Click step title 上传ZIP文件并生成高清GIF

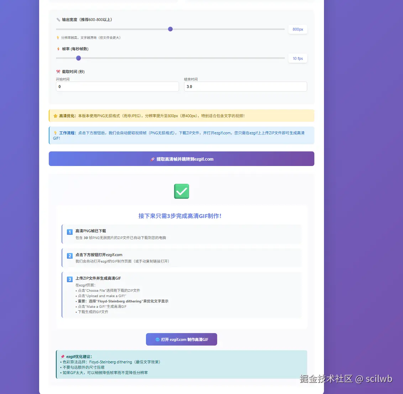[x=98, y=278]
